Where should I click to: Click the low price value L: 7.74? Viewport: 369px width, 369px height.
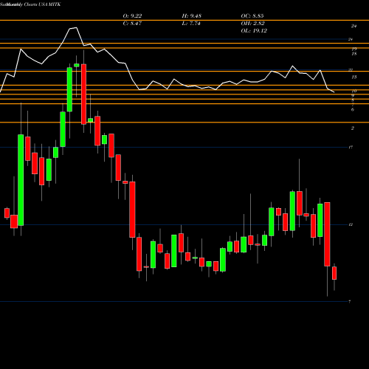pyautogui.click(x=191, y=24)
